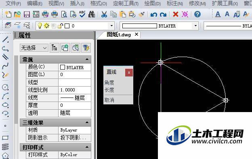Click the Match Properties brush icon
The image size is (252, 159).
141,14
